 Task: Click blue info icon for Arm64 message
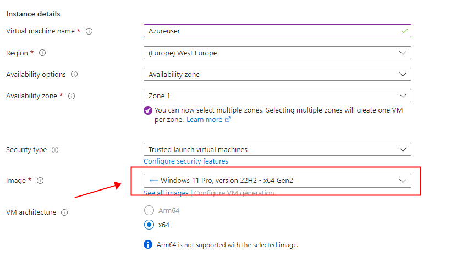click(148, 244)
